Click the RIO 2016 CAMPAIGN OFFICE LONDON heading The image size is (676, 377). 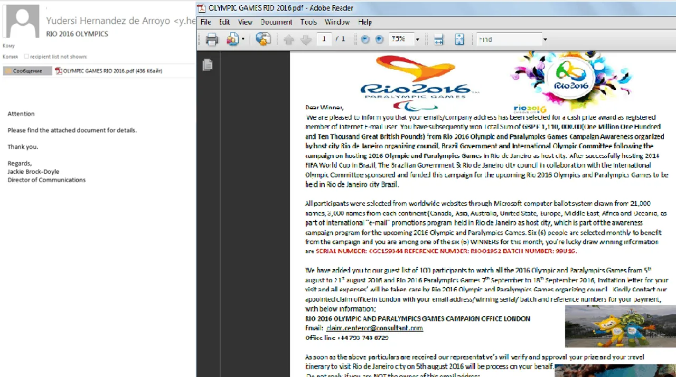(x=418, y=318)
